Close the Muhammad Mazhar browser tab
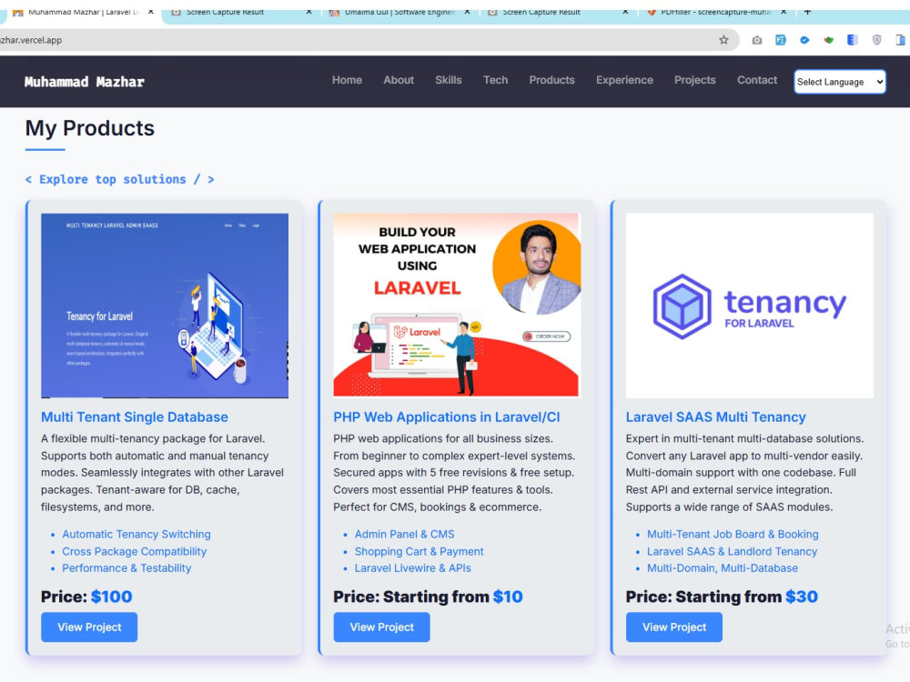The width and height of the screenshot is (910, 682). point(151,12)
